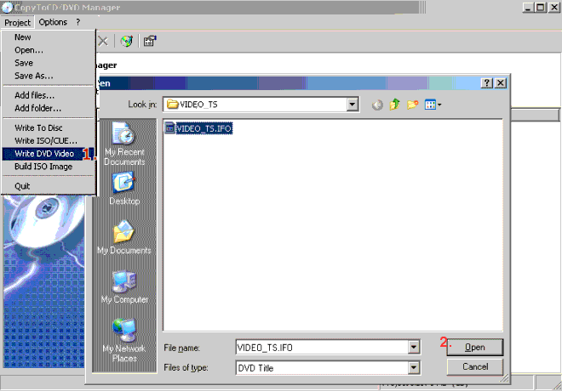Go to Desktop in places bar

tap(124, 189)
